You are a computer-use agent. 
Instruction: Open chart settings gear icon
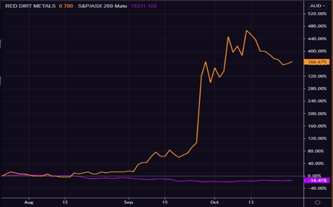[318, 203]
